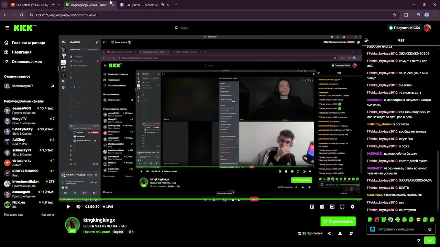Click the AdXRey channel avatar
This screenshot has width=440, height=247.
(x=7, y=142)
